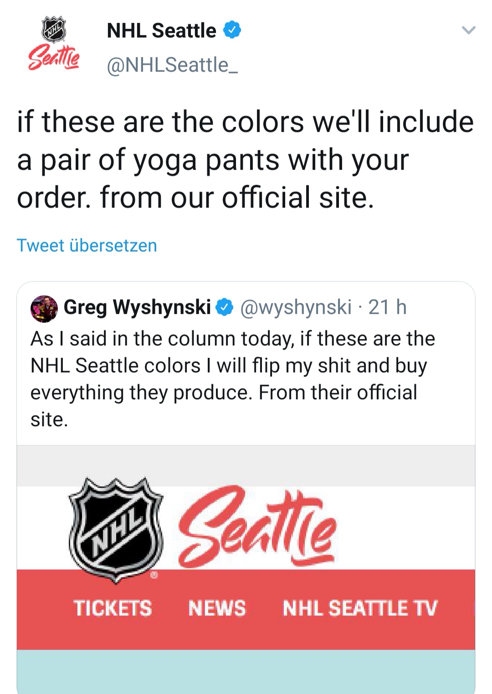Open the tweet options chevron dropdown

tap(468, 31)
